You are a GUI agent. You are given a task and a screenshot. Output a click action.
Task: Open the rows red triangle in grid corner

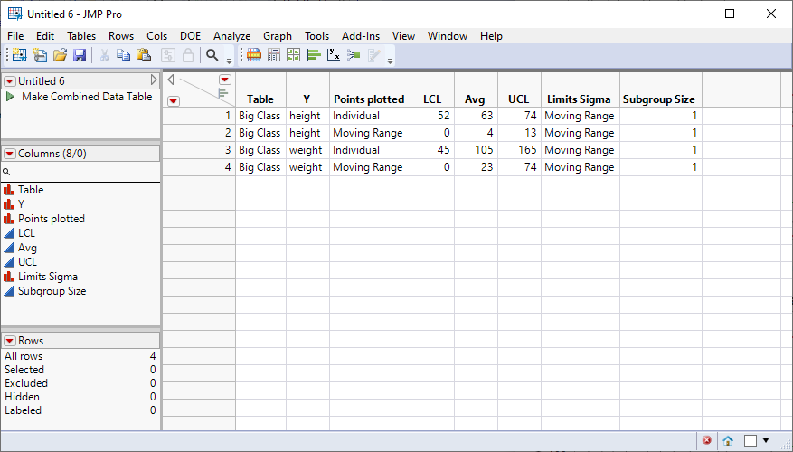pyautogui.click(x=174, y=101)
